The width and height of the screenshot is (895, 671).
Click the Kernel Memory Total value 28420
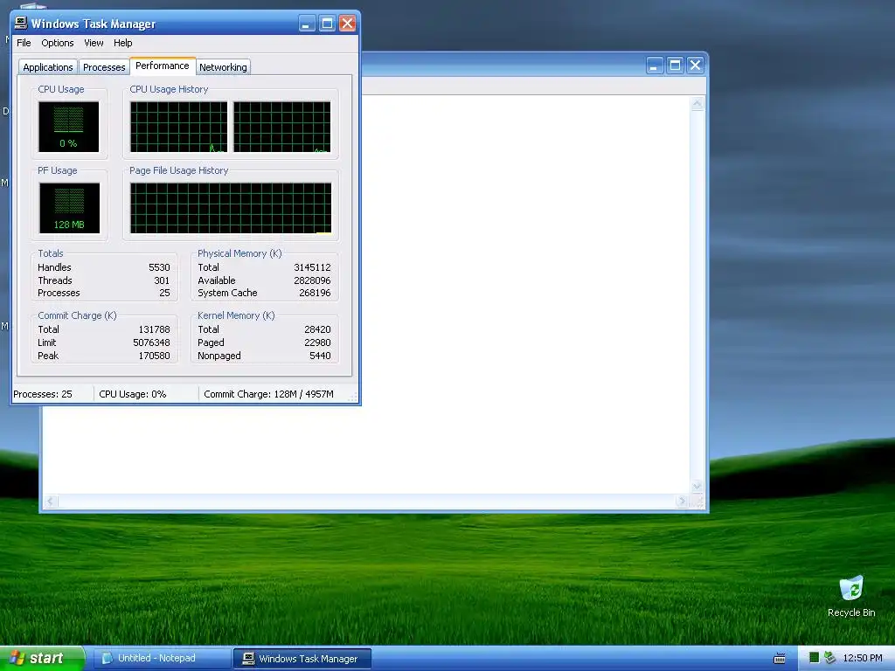point(317,329)
